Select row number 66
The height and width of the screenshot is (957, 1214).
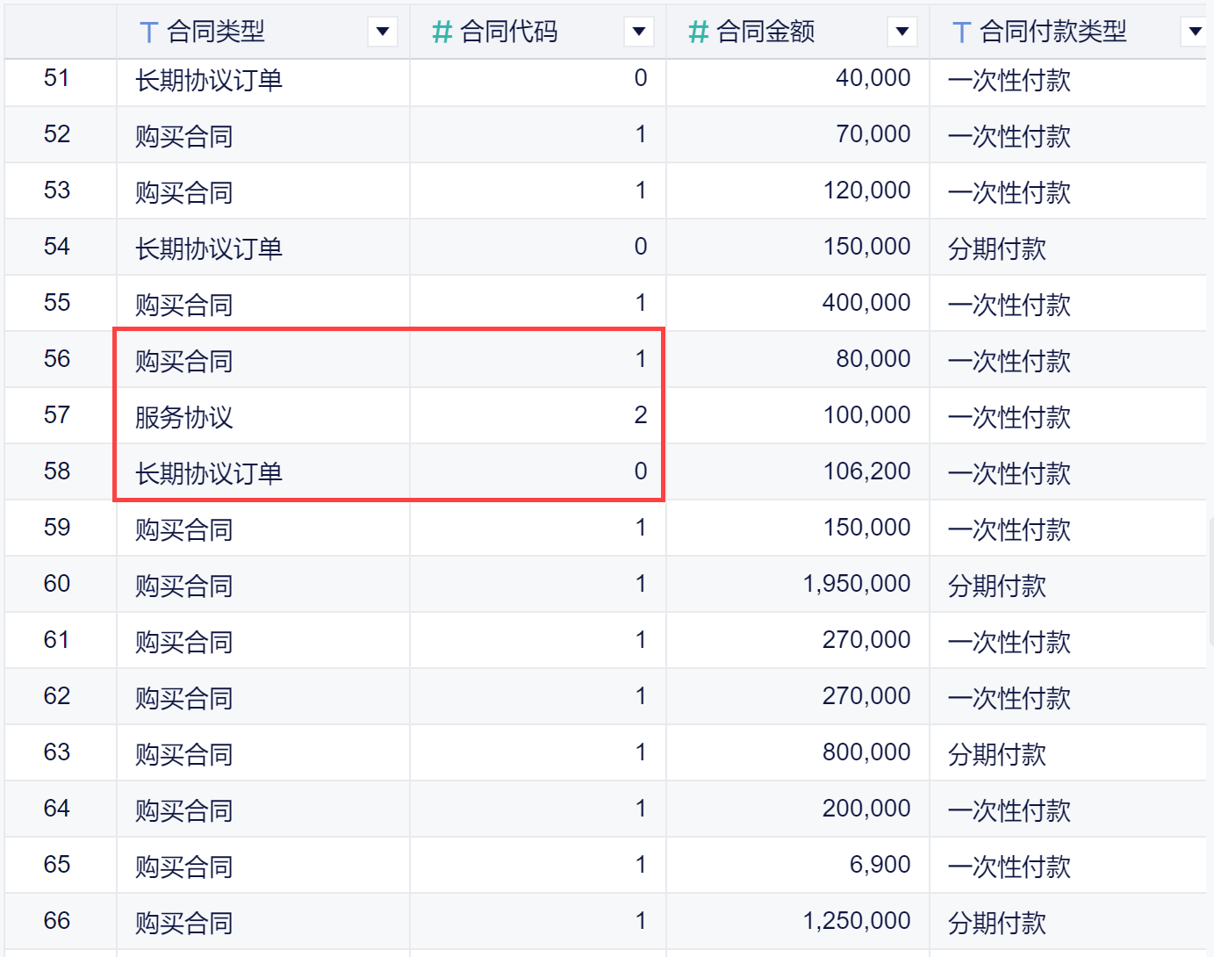pos(57,921)
